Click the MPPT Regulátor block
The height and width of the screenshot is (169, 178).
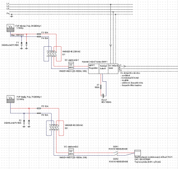click(93, 69)
